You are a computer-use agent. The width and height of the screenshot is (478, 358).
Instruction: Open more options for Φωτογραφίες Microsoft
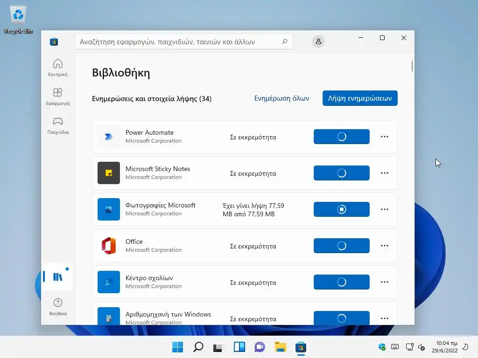pyautogui.click(x=385, y=209)
